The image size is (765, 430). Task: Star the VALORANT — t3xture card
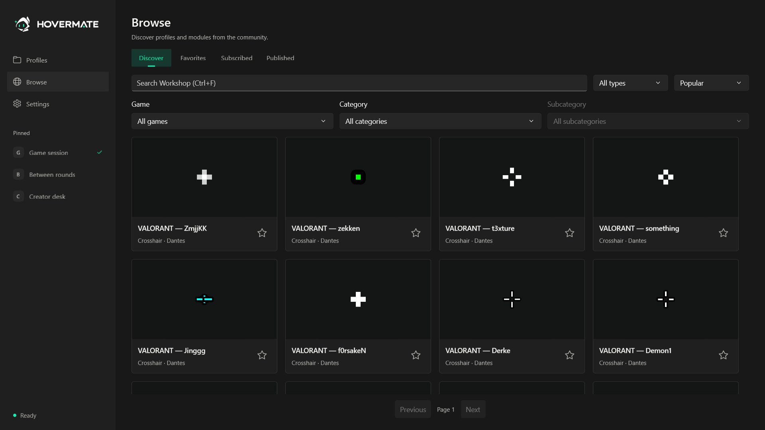pyautogui.click(x=569, y=233)
